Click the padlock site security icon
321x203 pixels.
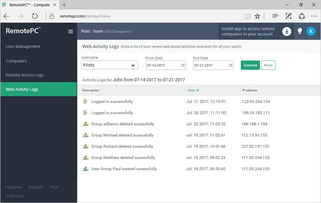52,16
